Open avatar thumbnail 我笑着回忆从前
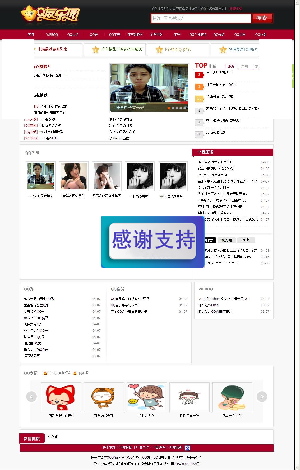Screen dimensions: 300x470 74,176
